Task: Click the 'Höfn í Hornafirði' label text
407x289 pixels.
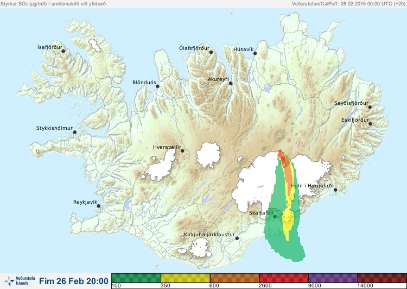Action: [312, 186]
